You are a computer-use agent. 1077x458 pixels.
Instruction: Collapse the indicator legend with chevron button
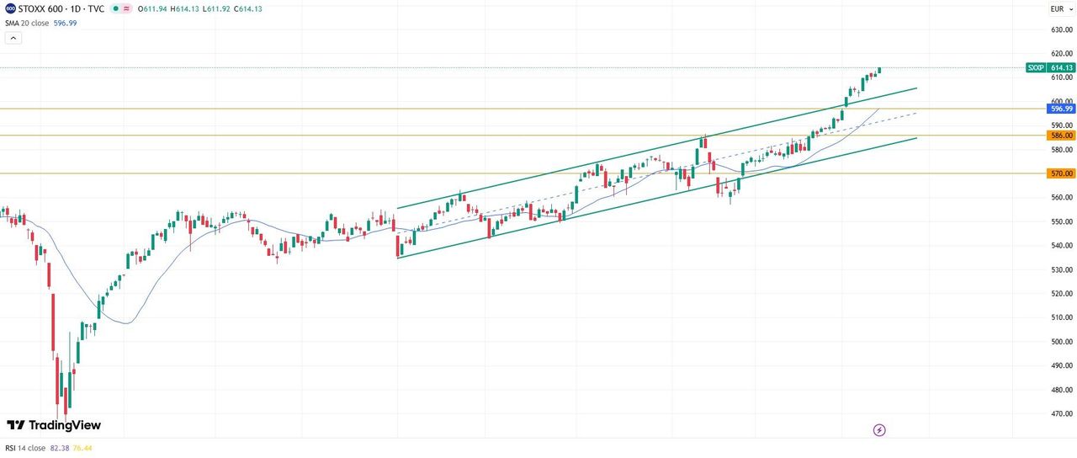[x=13, y=38]
